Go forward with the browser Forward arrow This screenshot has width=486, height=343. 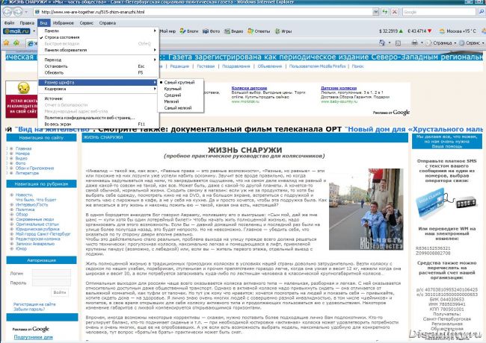point(18,12)
